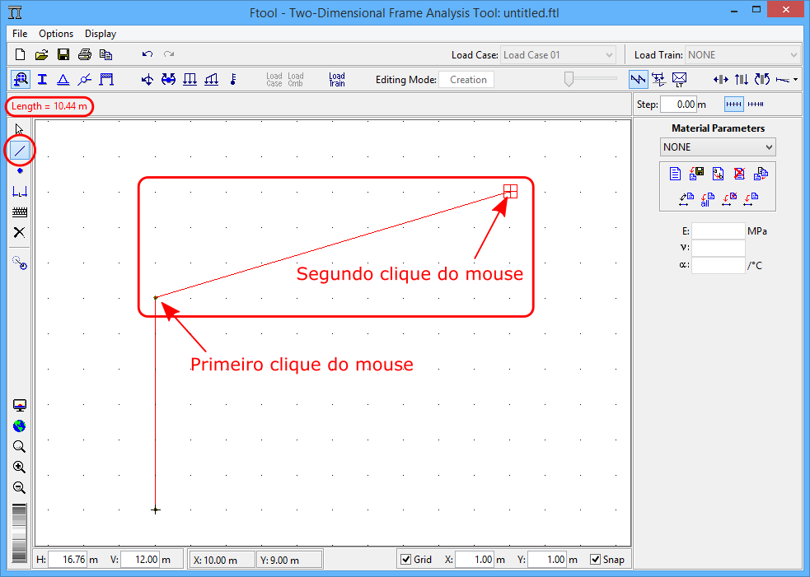
Task: Open the Load Train dropdown
Action: tap(742, 55)
